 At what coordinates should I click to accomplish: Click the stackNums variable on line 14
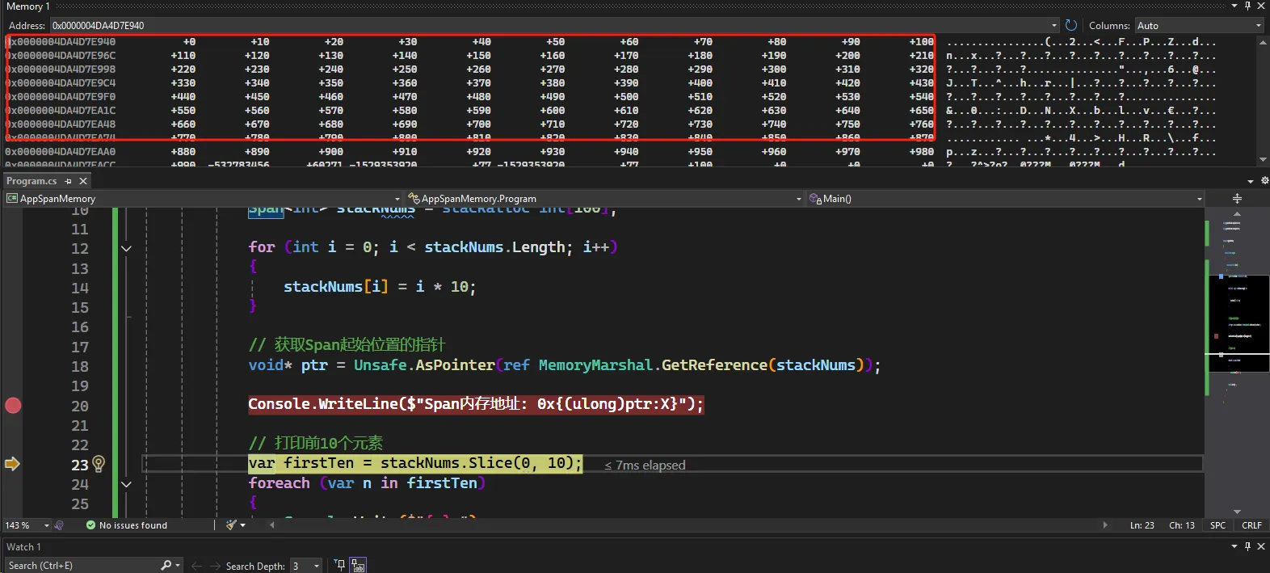coord(323,287)
